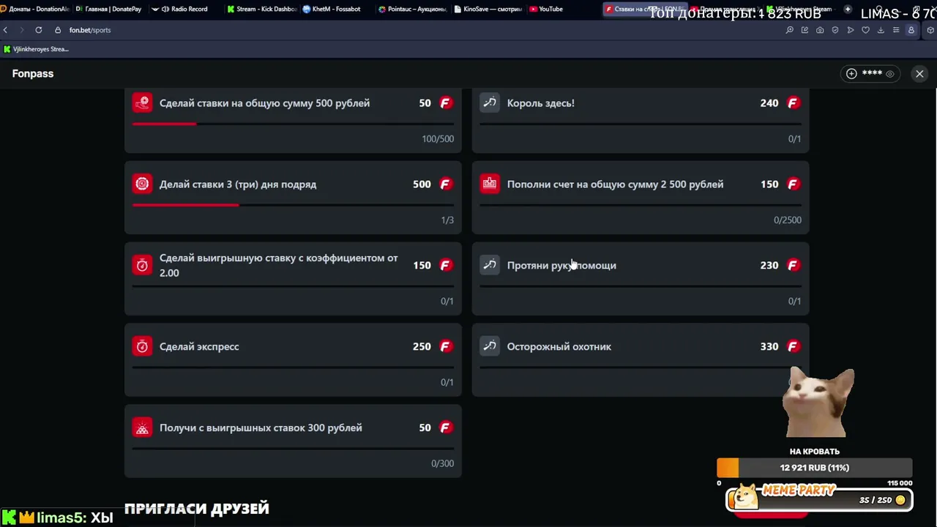Image resolution: width=937 pixels, height=527 pixels.
Task: Switch to the 'Донаты - DonationAlerts' tab
Action: point(35,9)
